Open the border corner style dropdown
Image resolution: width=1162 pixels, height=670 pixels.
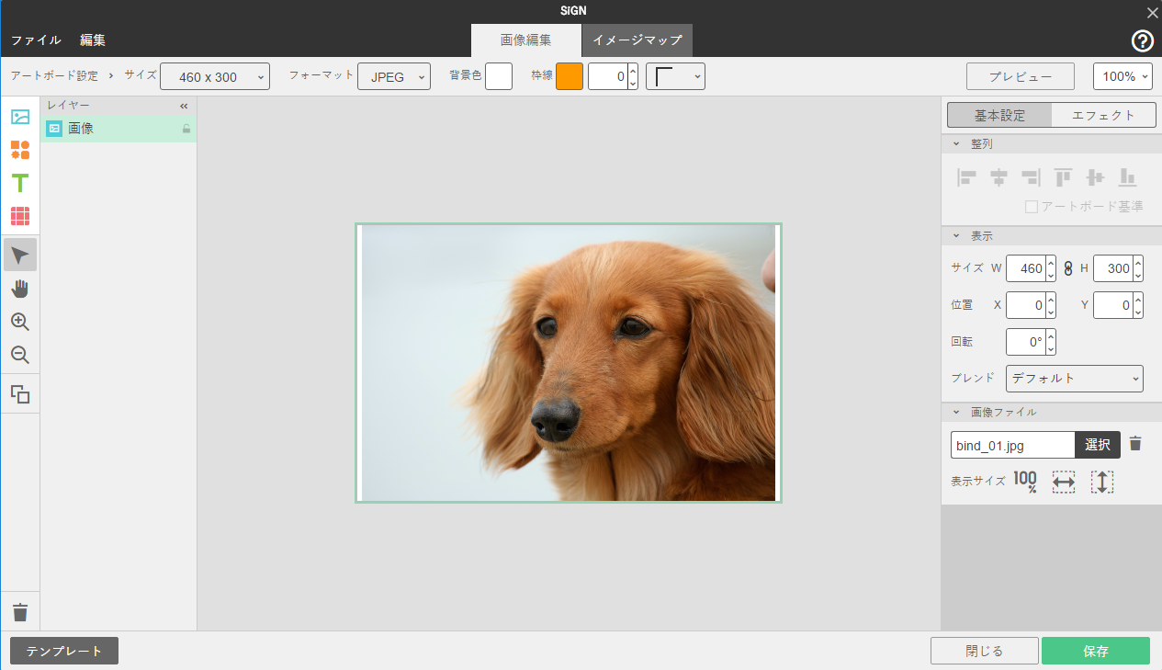676,76
